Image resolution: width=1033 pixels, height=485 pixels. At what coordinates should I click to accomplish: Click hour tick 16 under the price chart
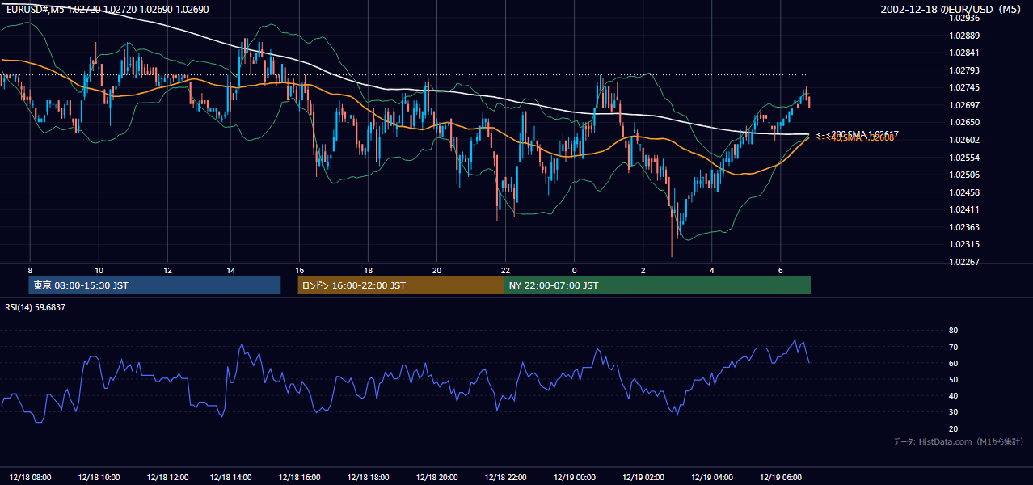(x=299, y=270)
